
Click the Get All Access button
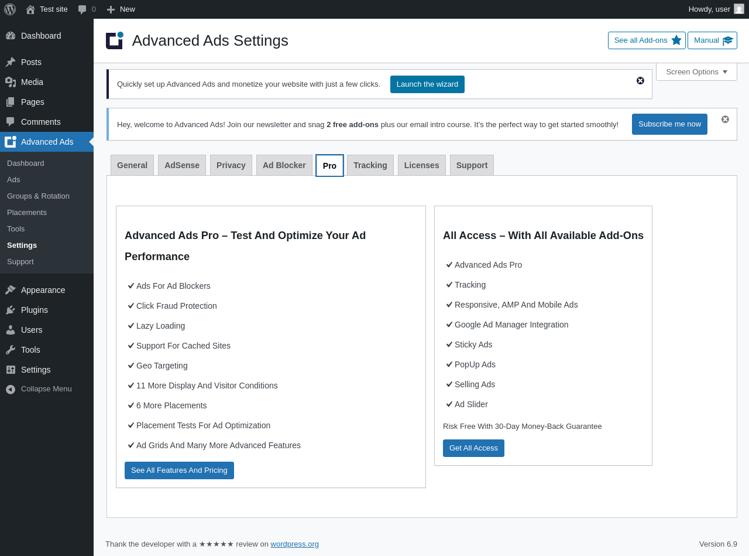[473, 448]
